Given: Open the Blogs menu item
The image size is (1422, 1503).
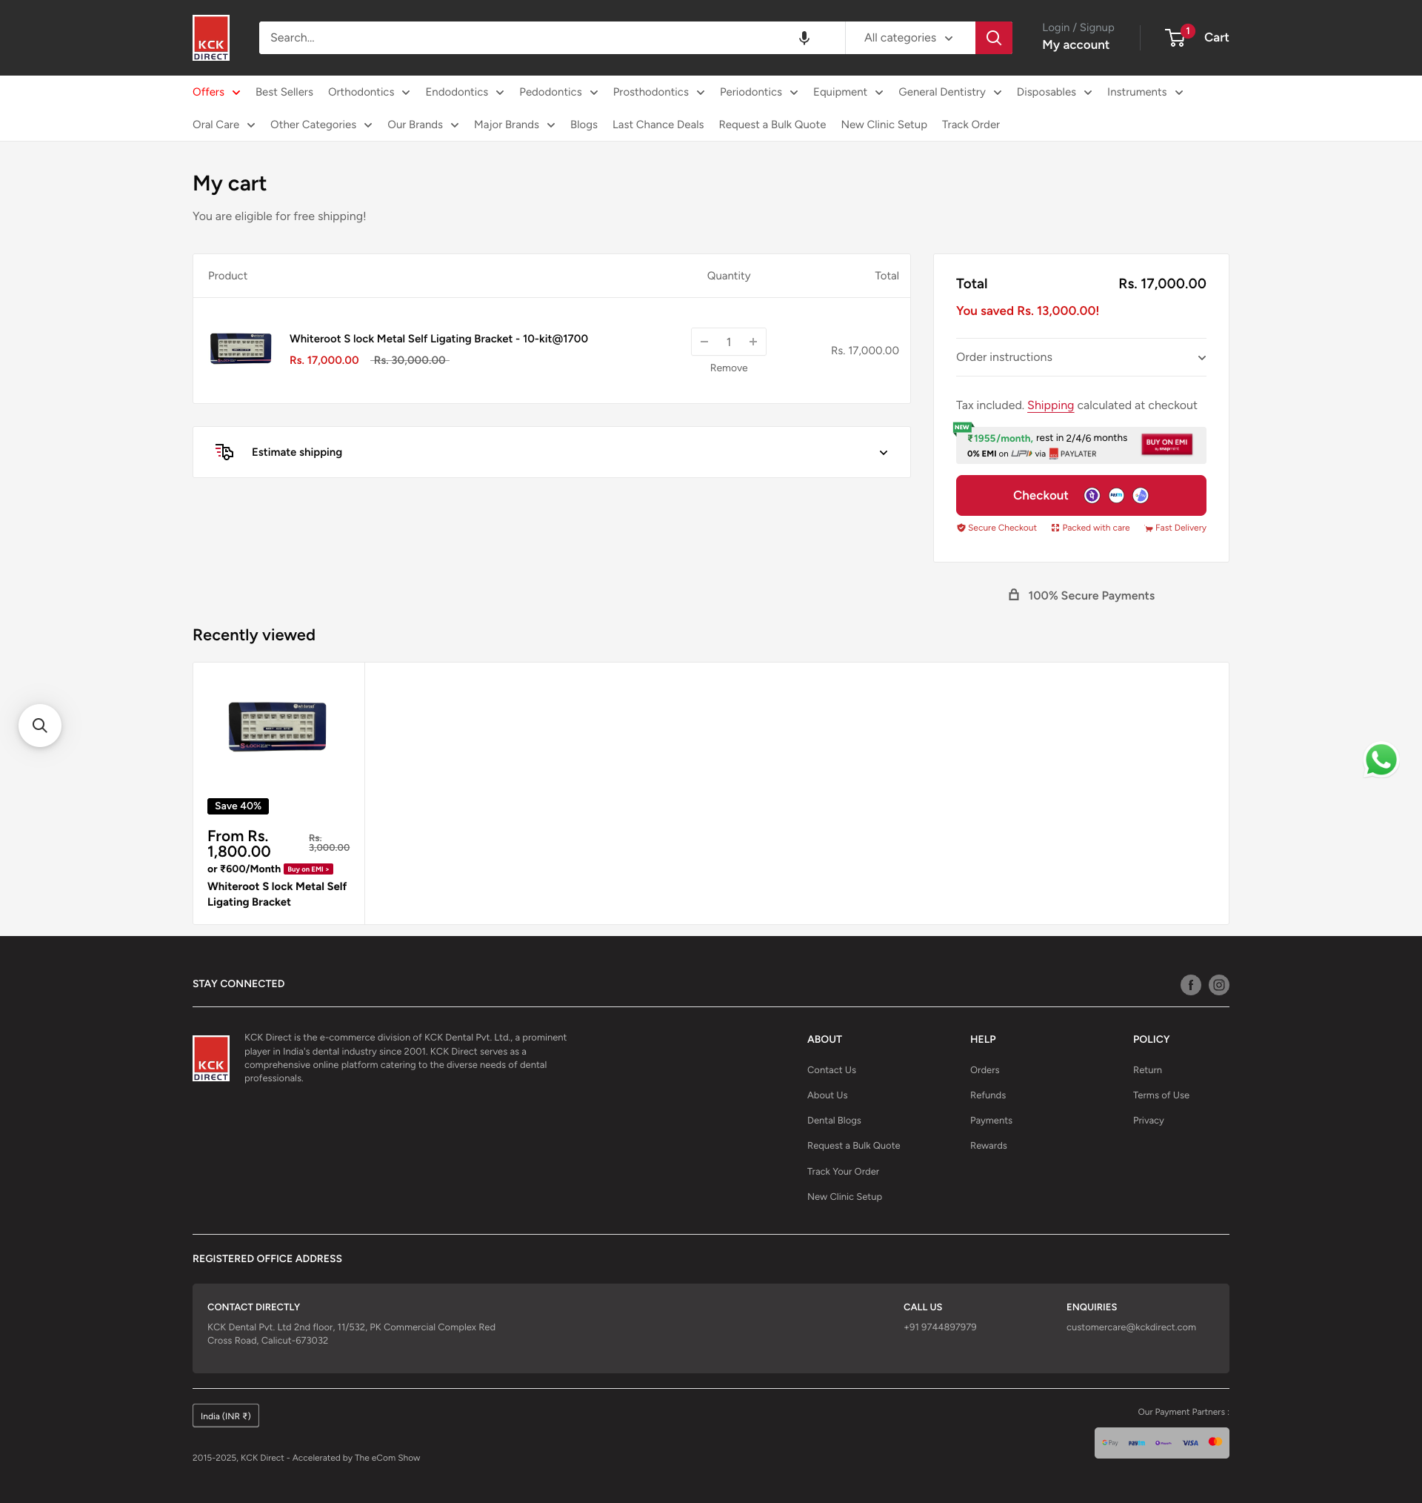Looking at the screenshot, I should point(584,125).
